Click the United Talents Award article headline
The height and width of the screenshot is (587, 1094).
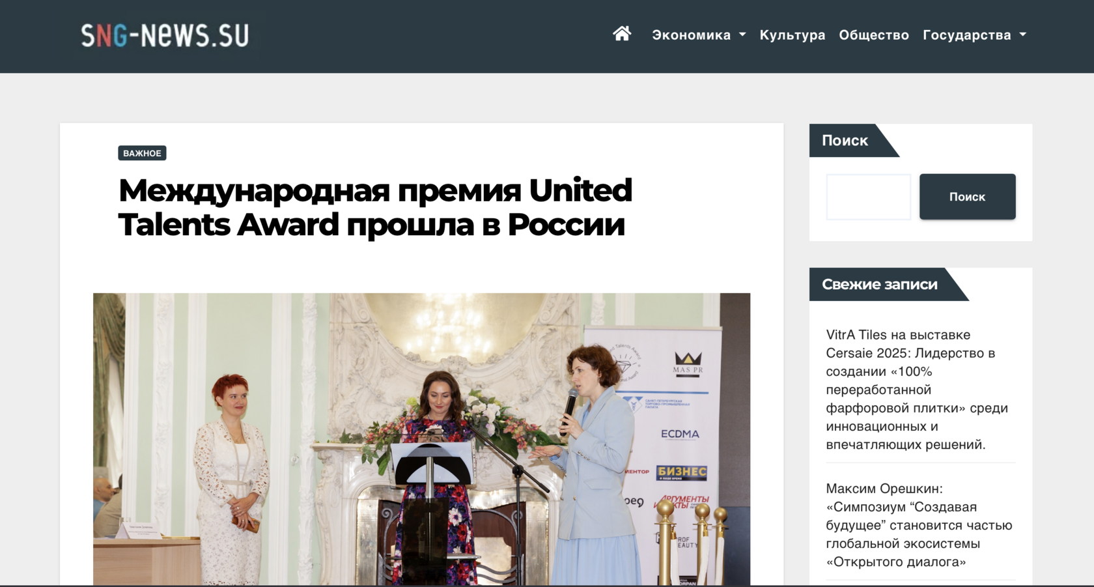[x=375, y=207]
